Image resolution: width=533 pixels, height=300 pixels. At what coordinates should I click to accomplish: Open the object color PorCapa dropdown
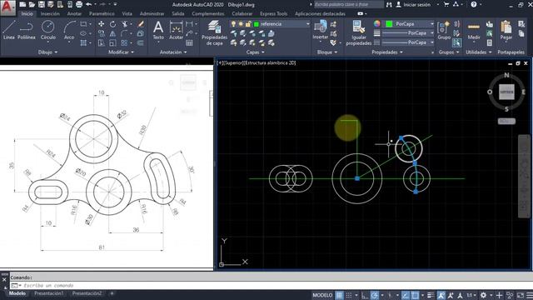409,24
